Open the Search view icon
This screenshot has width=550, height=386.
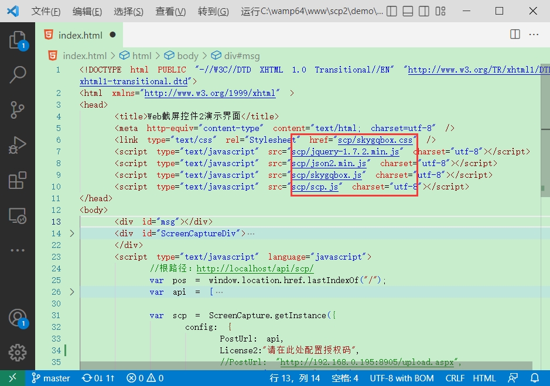tap(18, 75)
